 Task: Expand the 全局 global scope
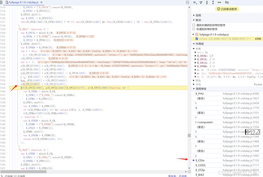(194, 84)
